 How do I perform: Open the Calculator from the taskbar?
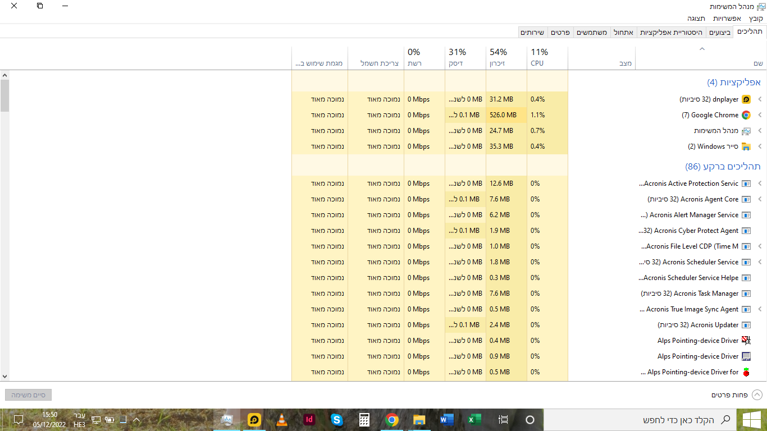364,420
